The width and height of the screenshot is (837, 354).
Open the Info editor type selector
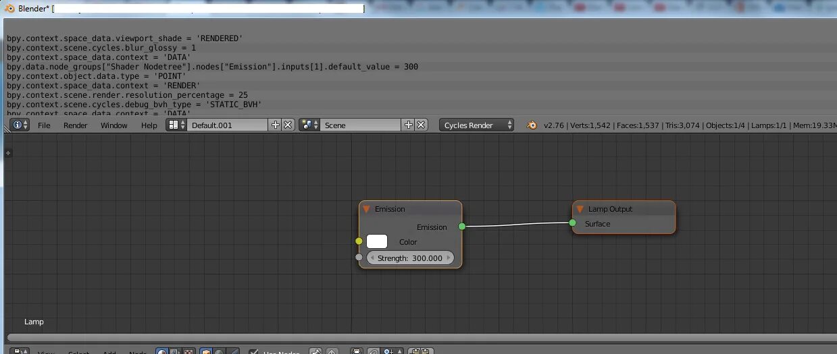click(x=21, y=125)
